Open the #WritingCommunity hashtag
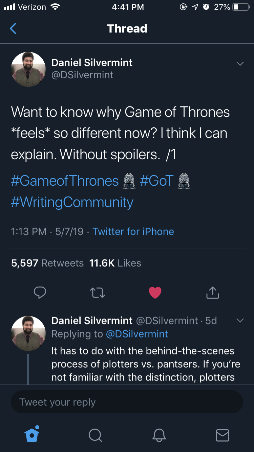This screenshot has height=452, width=254. click(x=72, y=202)
